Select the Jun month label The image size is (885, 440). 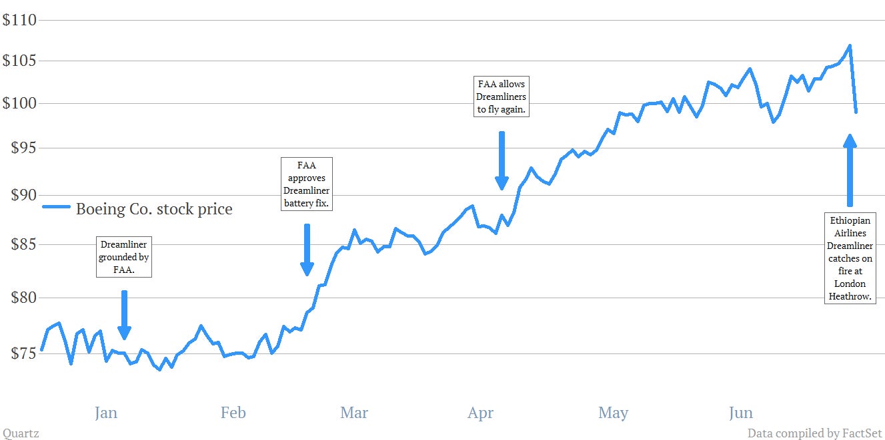740,413
